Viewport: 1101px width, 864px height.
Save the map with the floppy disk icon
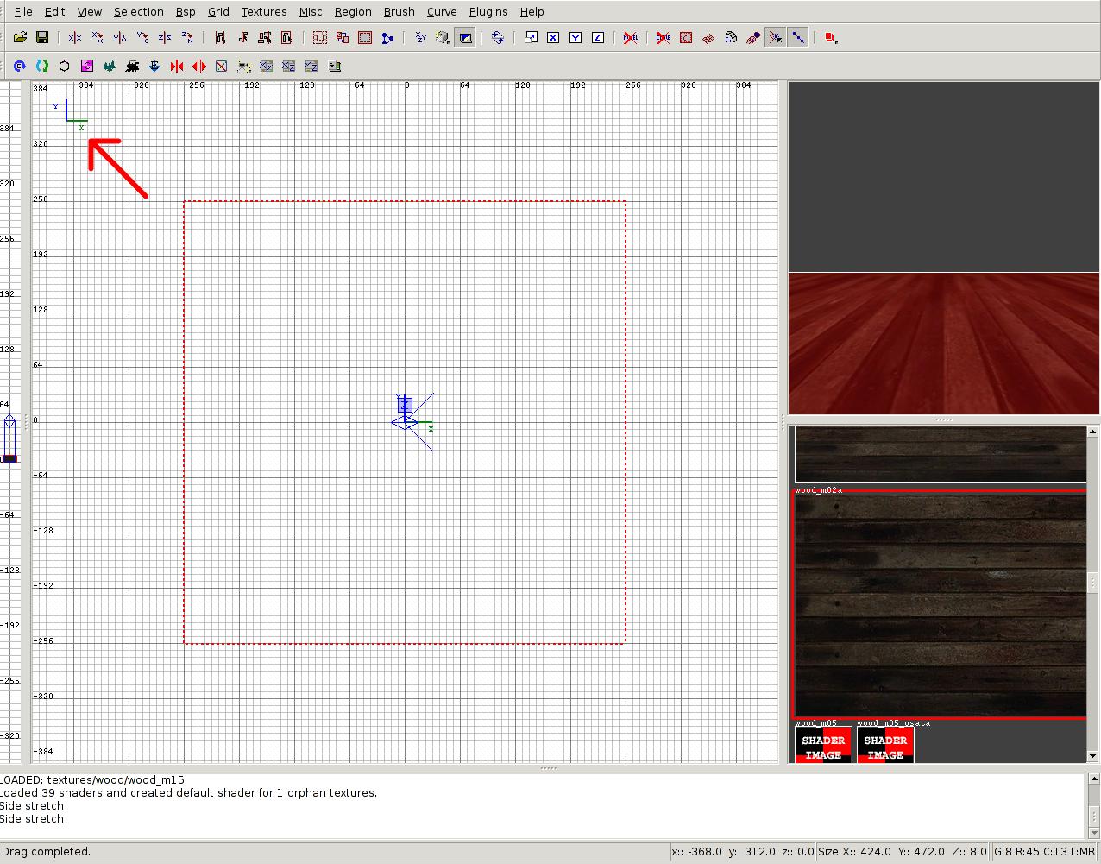pos(42,38)
